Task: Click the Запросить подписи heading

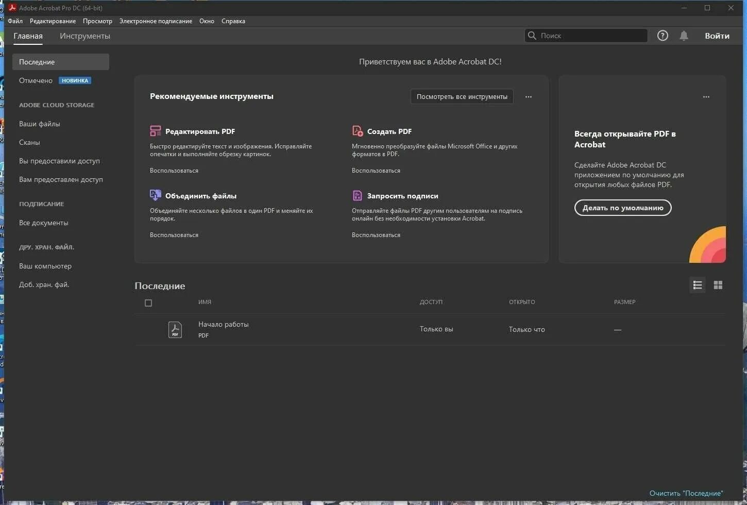Action: (403, 196)
